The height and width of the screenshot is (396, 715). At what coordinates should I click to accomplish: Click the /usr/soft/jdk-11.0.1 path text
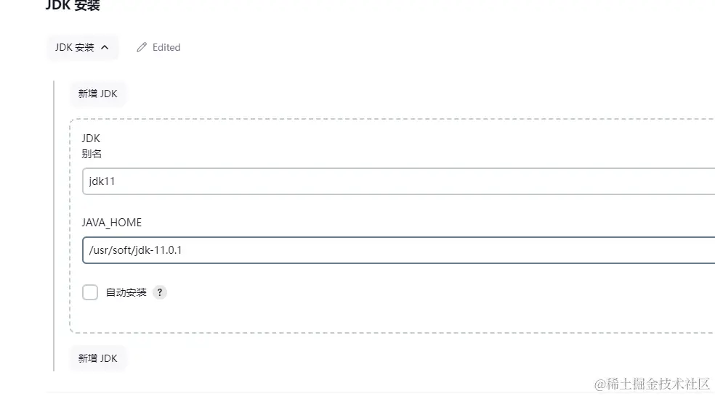click(135, 250)
